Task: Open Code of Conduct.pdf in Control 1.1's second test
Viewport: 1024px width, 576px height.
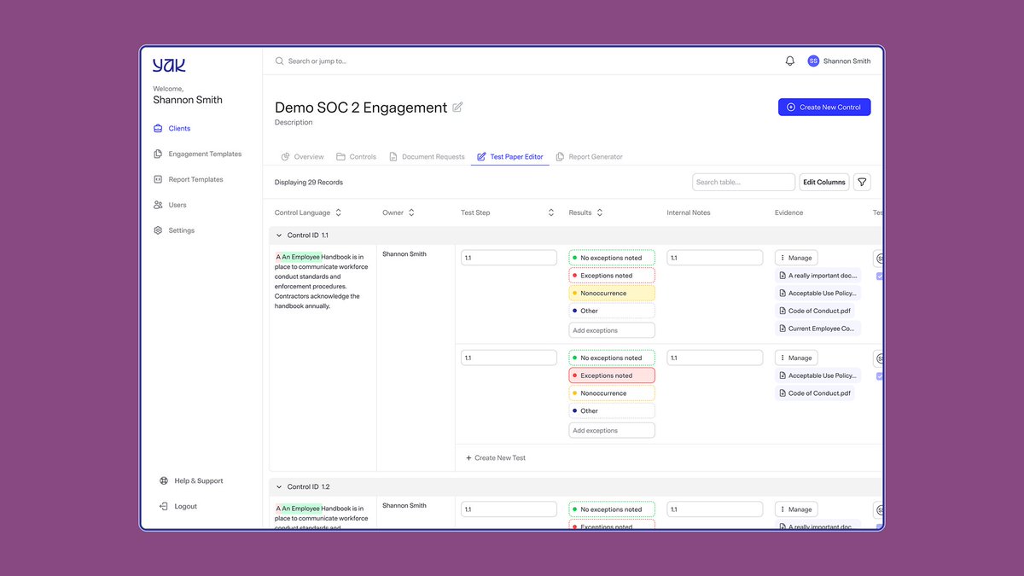Action: tap(815, 393)
